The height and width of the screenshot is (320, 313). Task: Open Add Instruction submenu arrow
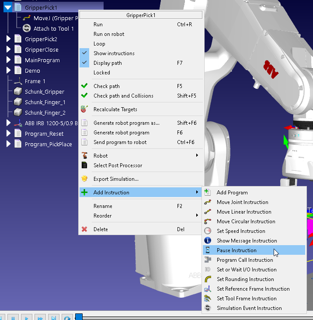pyautogui.click(x=197, y=192)
